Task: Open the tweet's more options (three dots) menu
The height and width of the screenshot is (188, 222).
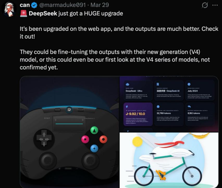Action: click(215, 5)
